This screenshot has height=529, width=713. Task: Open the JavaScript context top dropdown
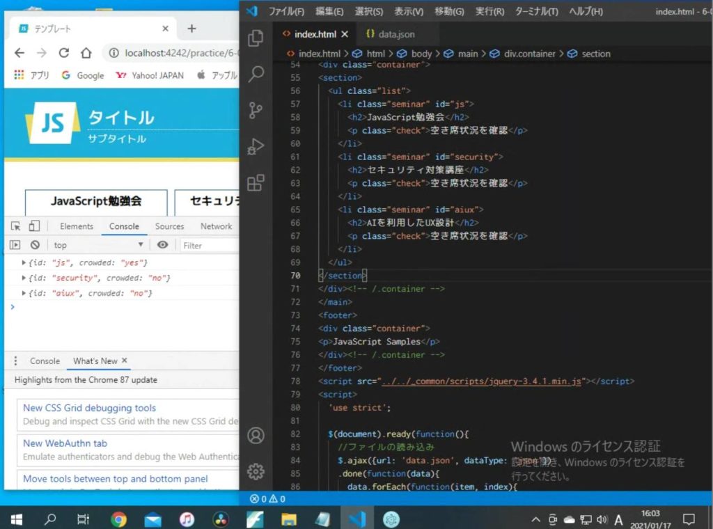click(x=98, y=245)
